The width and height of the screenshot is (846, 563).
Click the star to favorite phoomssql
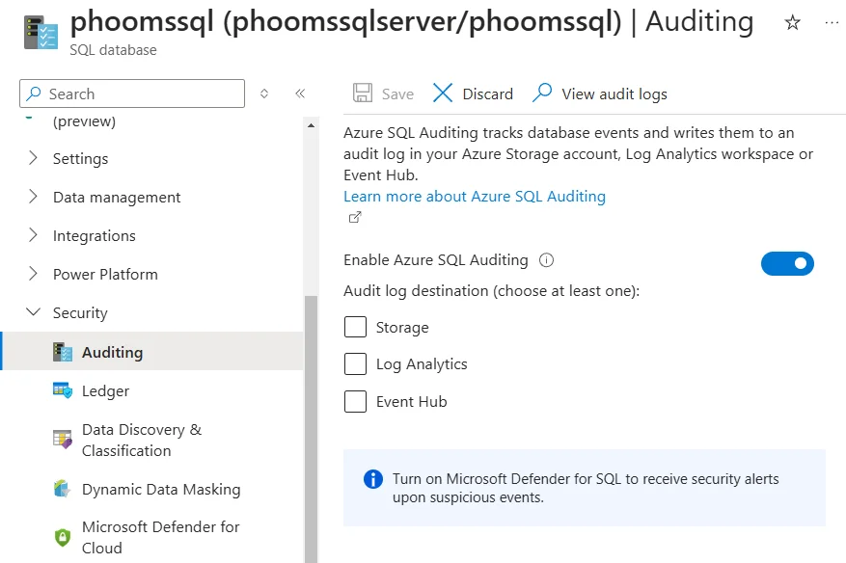793,22
